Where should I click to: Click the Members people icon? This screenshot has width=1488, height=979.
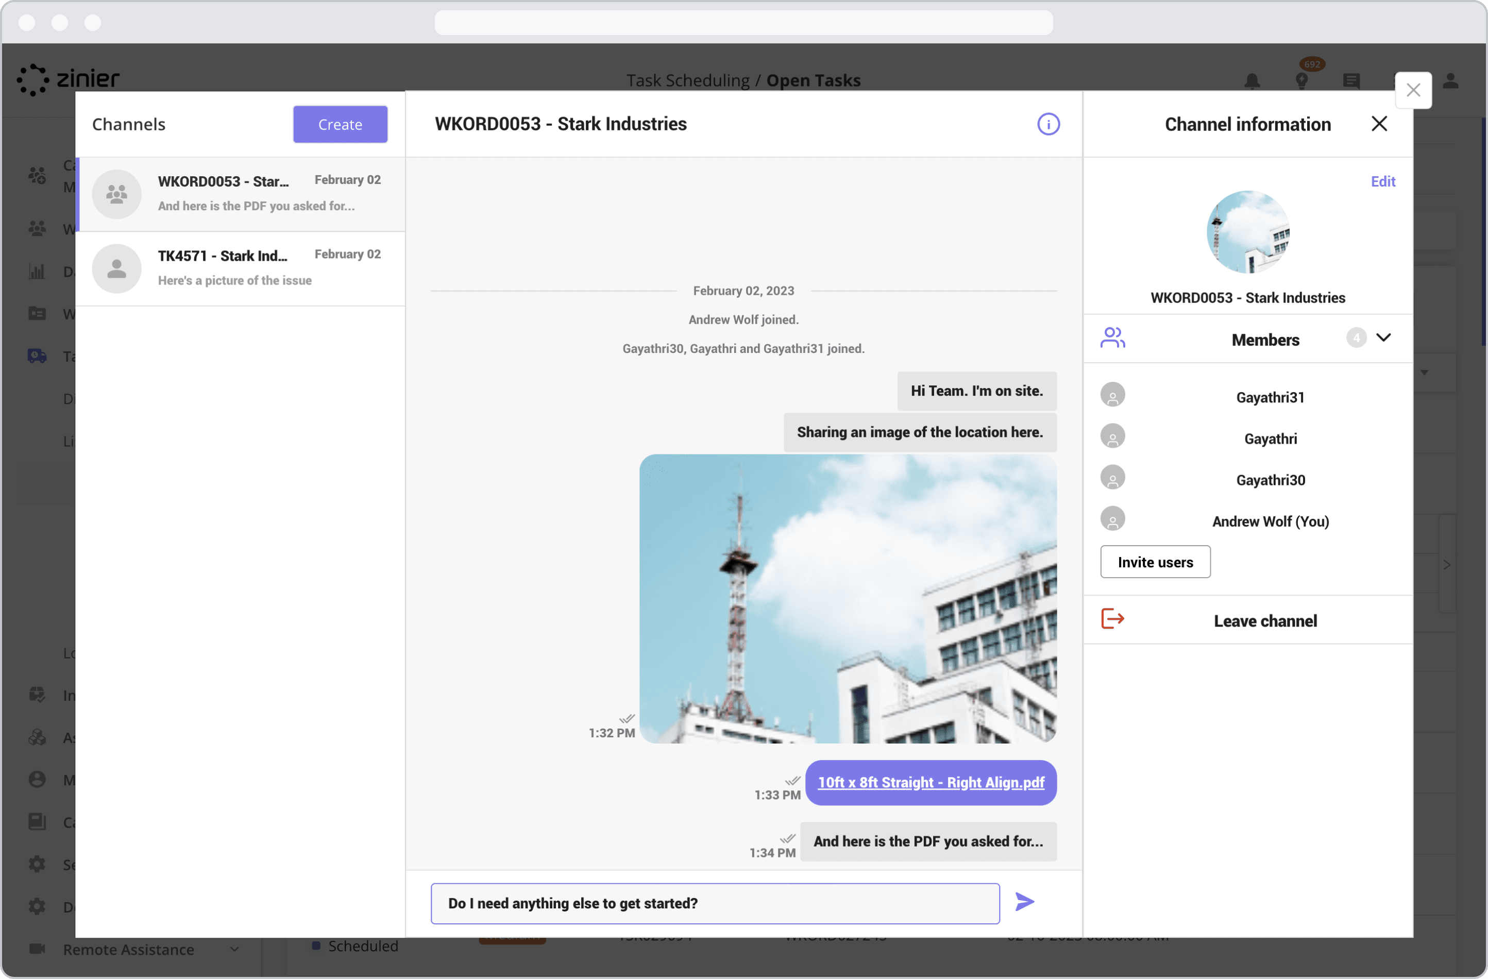pos(1113,337)
